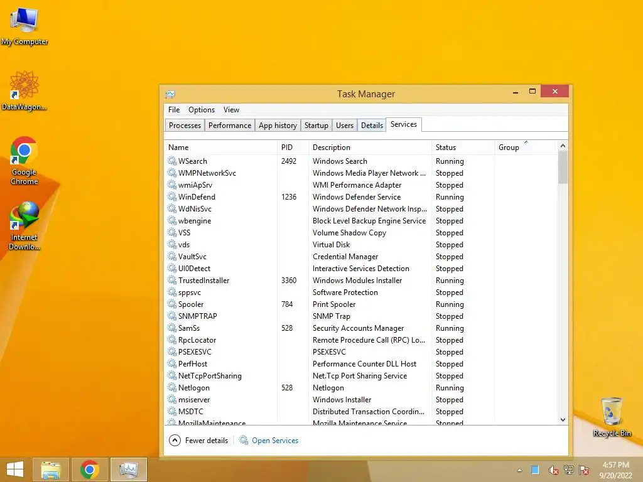This screenshot has width=643, height=482.
Task: Open the File menu
Action: [x=174, y=110]
